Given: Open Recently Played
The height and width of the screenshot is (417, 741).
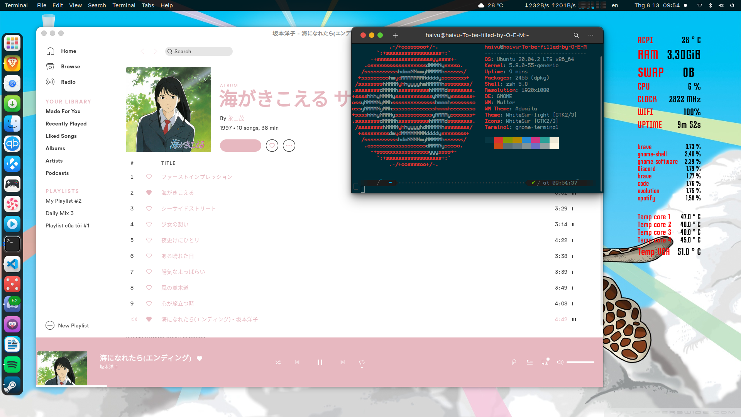Looking at the screenshot, I should coord(66,124).
